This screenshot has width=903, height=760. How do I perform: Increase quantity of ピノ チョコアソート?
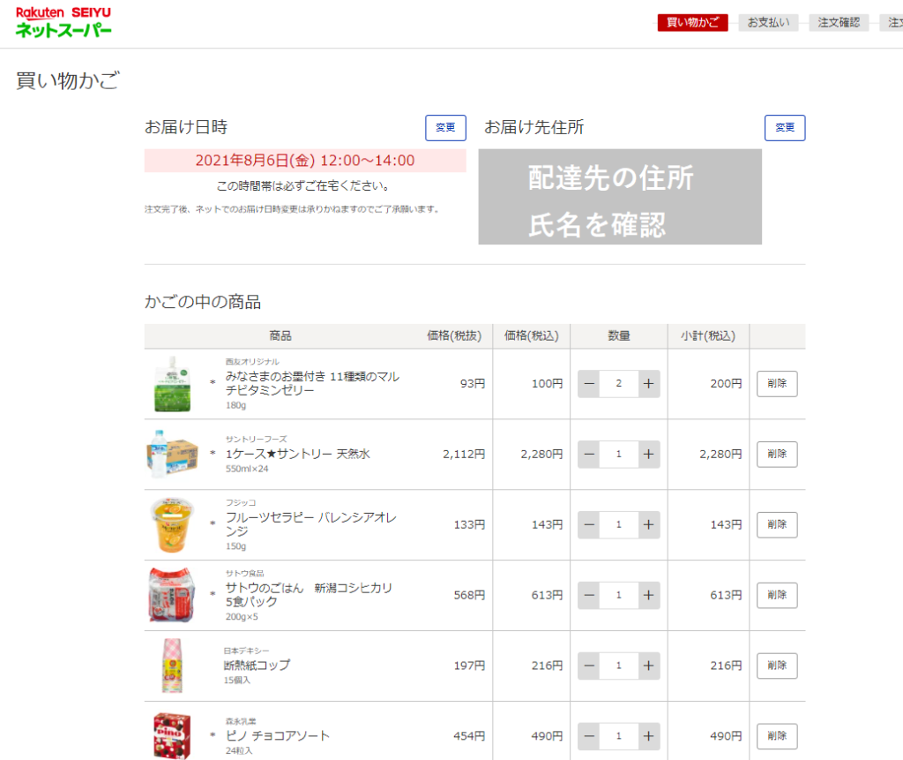(x=648, y=736)
